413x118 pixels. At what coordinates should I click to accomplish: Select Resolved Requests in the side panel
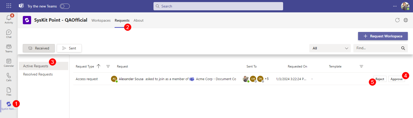[38, 74]
